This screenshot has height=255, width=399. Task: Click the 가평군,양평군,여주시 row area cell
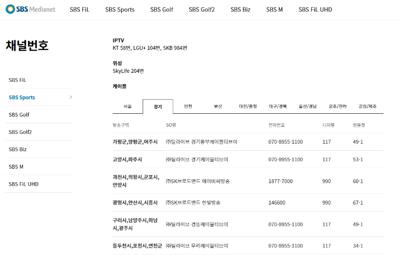(135, 142)
